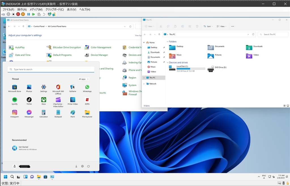
Task: Click the Windows Start button on taskbar
Action: pyautogui.click(x=6, y=177)
